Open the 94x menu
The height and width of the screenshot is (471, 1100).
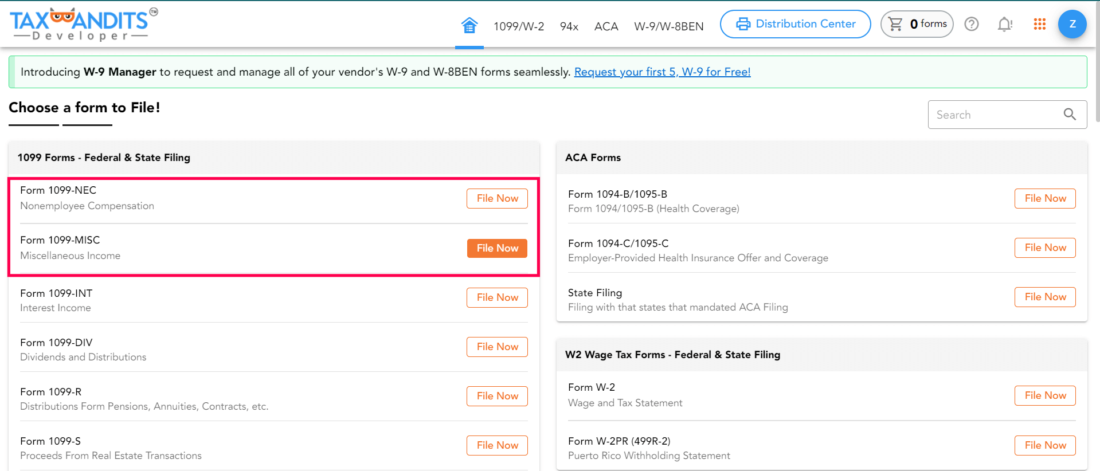pyautogui.click(x=569, y=26)
